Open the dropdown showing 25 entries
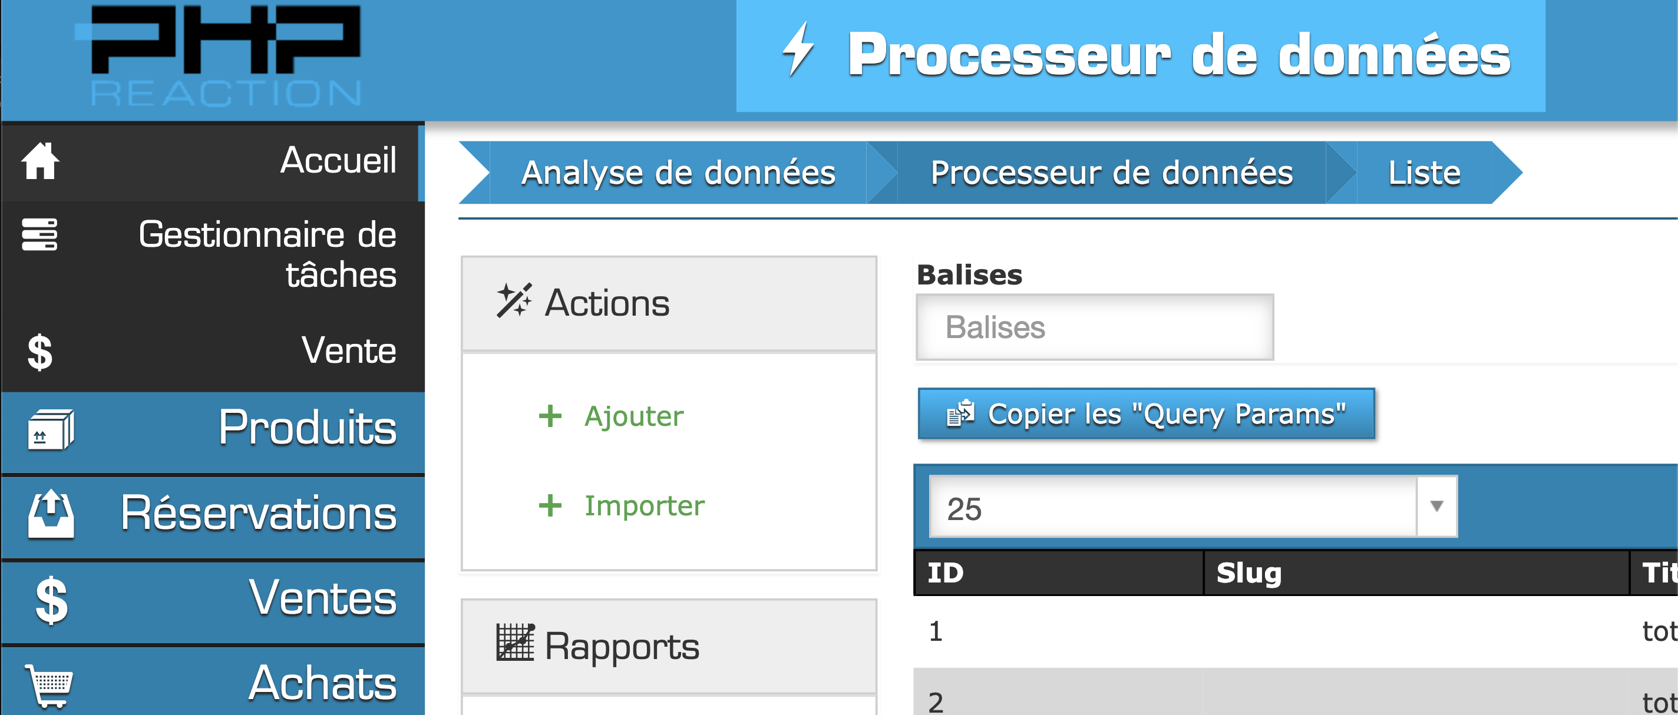Image resolution: width=1678 pixels, height=715 pixels. 1172,507
